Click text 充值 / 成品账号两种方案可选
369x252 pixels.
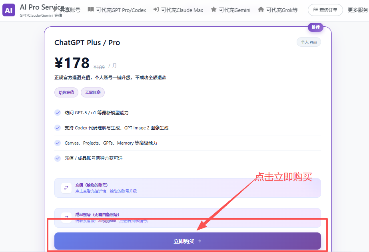tap(94, 158)
